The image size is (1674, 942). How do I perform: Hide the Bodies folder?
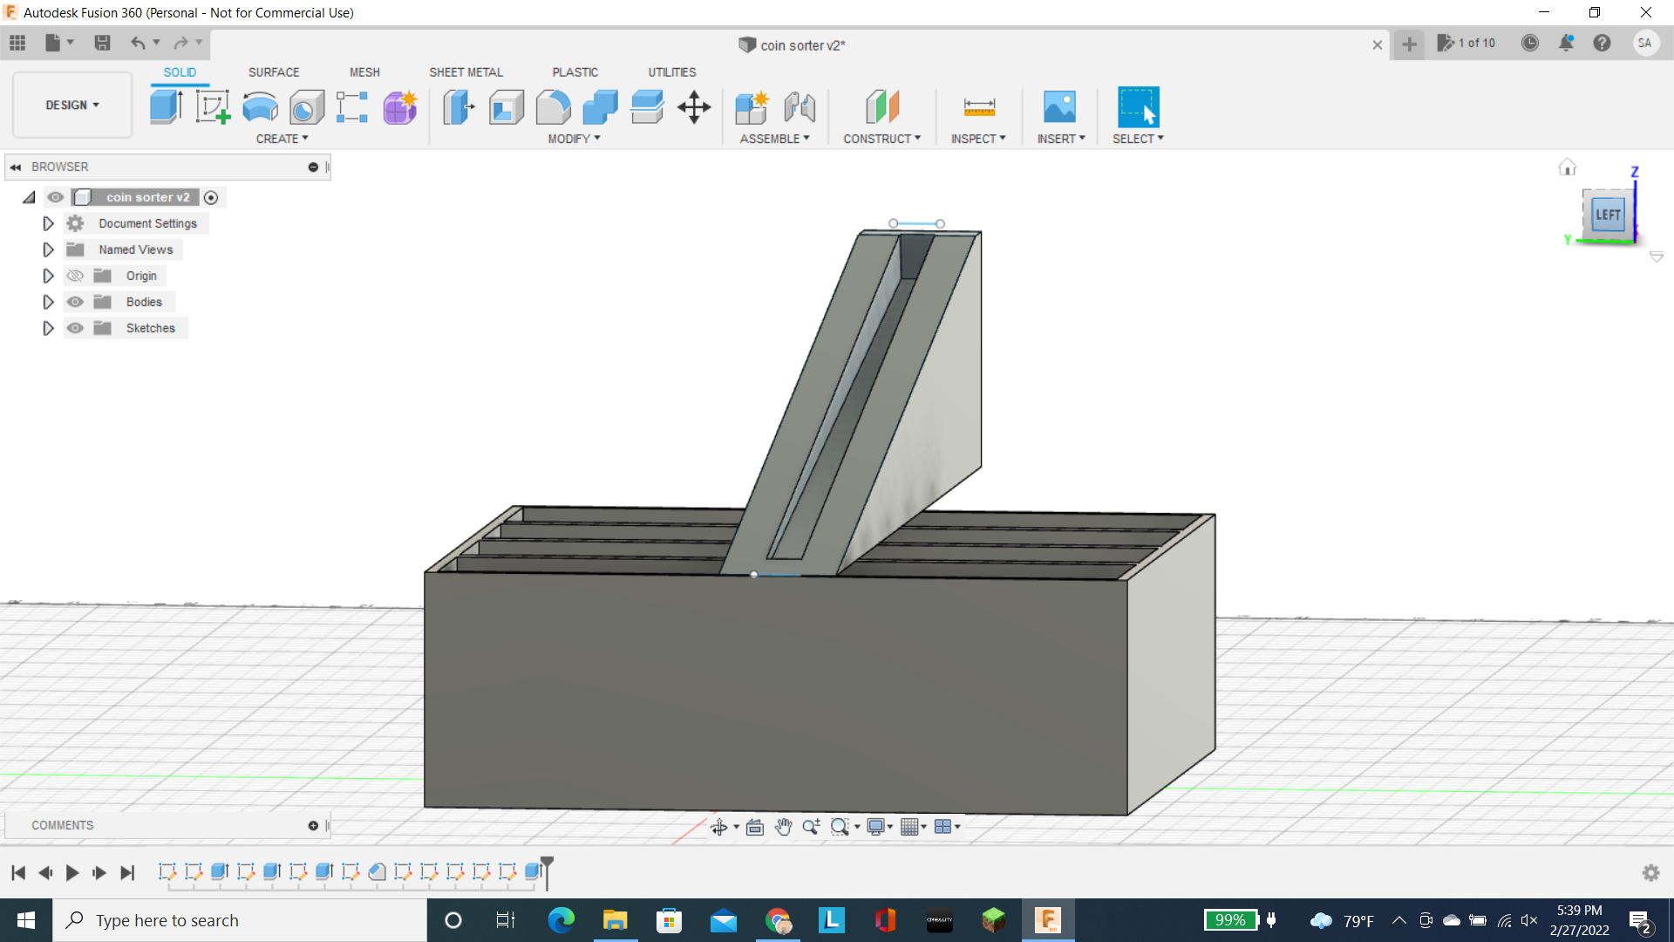pyautogui.click(x=75, y=302)
